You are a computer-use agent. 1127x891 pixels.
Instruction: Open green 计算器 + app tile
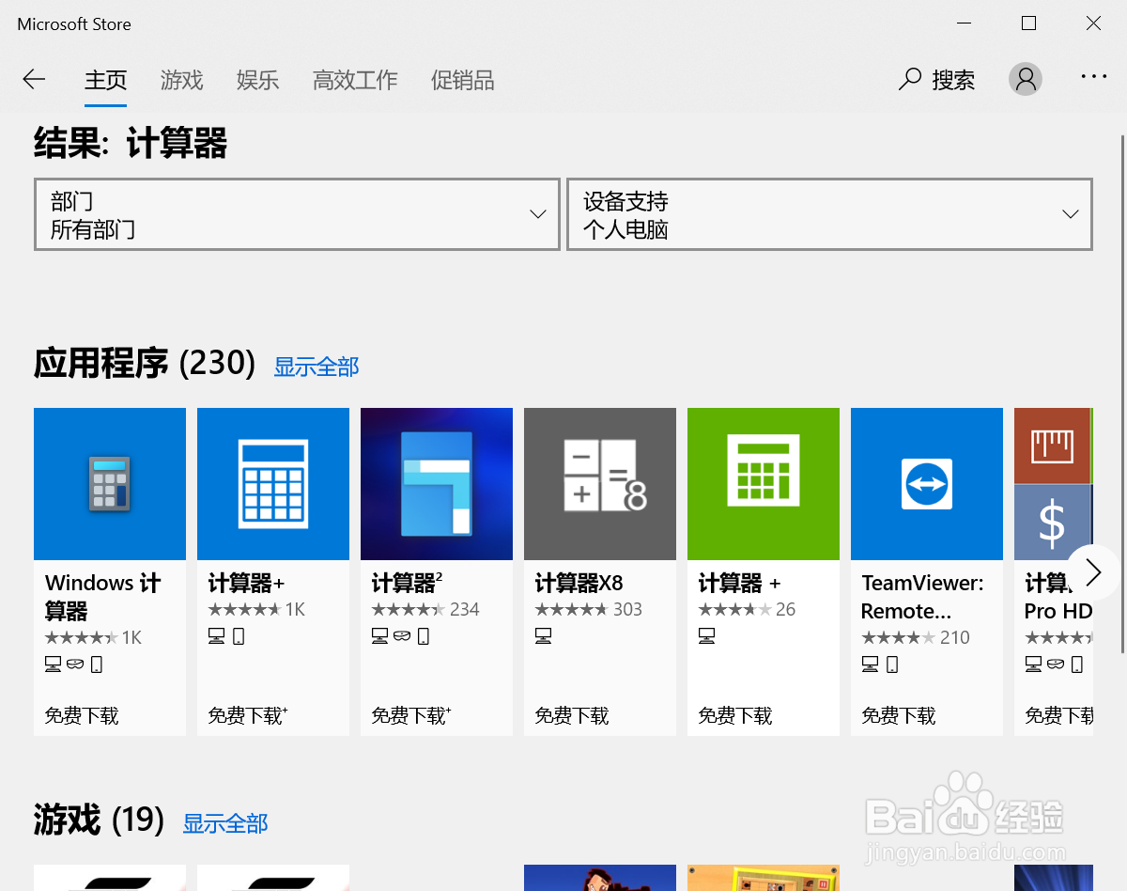[x=764, y=484]
